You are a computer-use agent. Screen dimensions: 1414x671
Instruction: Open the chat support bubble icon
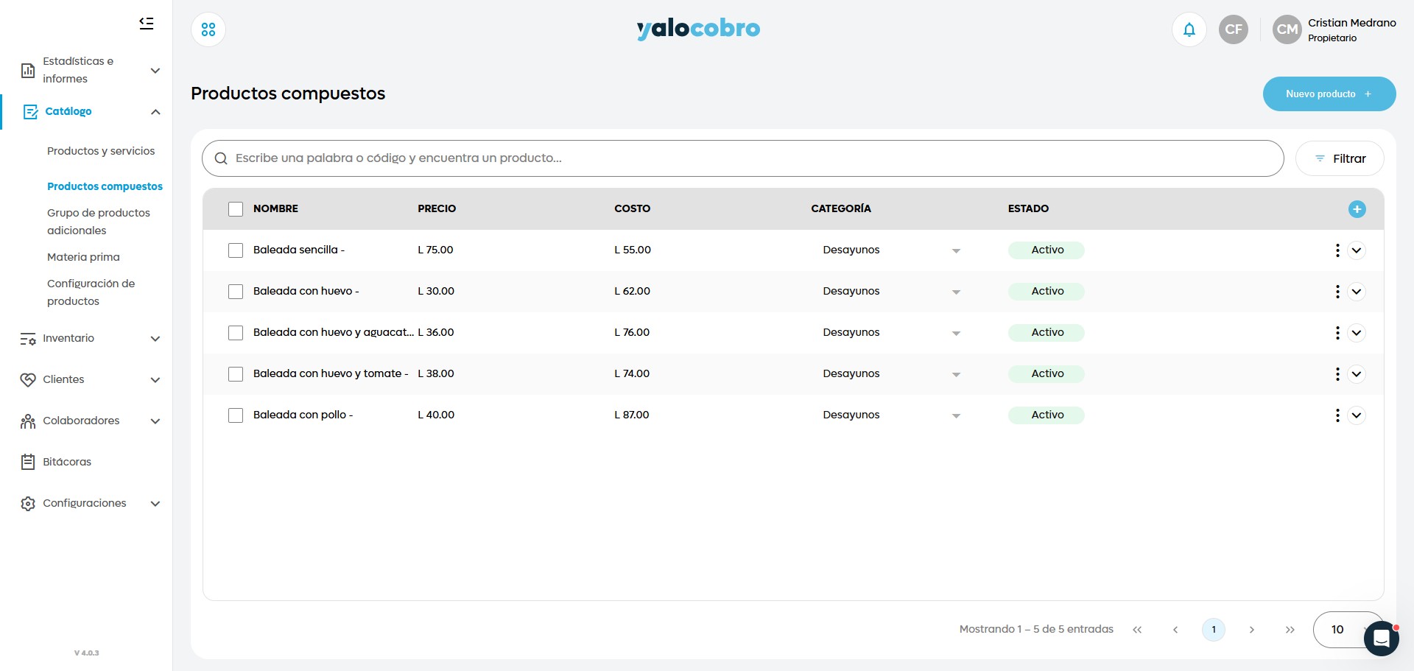click(1381, 638)
